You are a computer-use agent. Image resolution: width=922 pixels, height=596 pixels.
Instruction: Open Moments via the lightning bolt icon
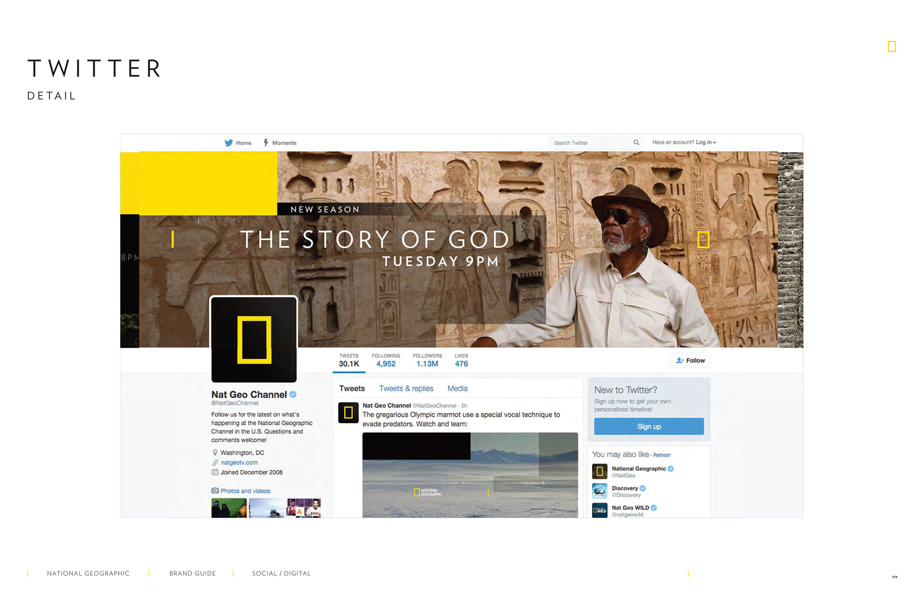266,143
